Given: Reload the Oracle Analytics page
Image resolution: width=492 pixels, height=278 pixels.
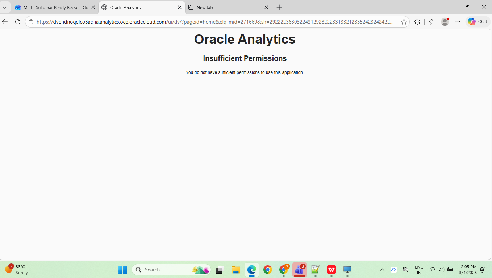Looking at the screenshot, I should coord(17,22).
